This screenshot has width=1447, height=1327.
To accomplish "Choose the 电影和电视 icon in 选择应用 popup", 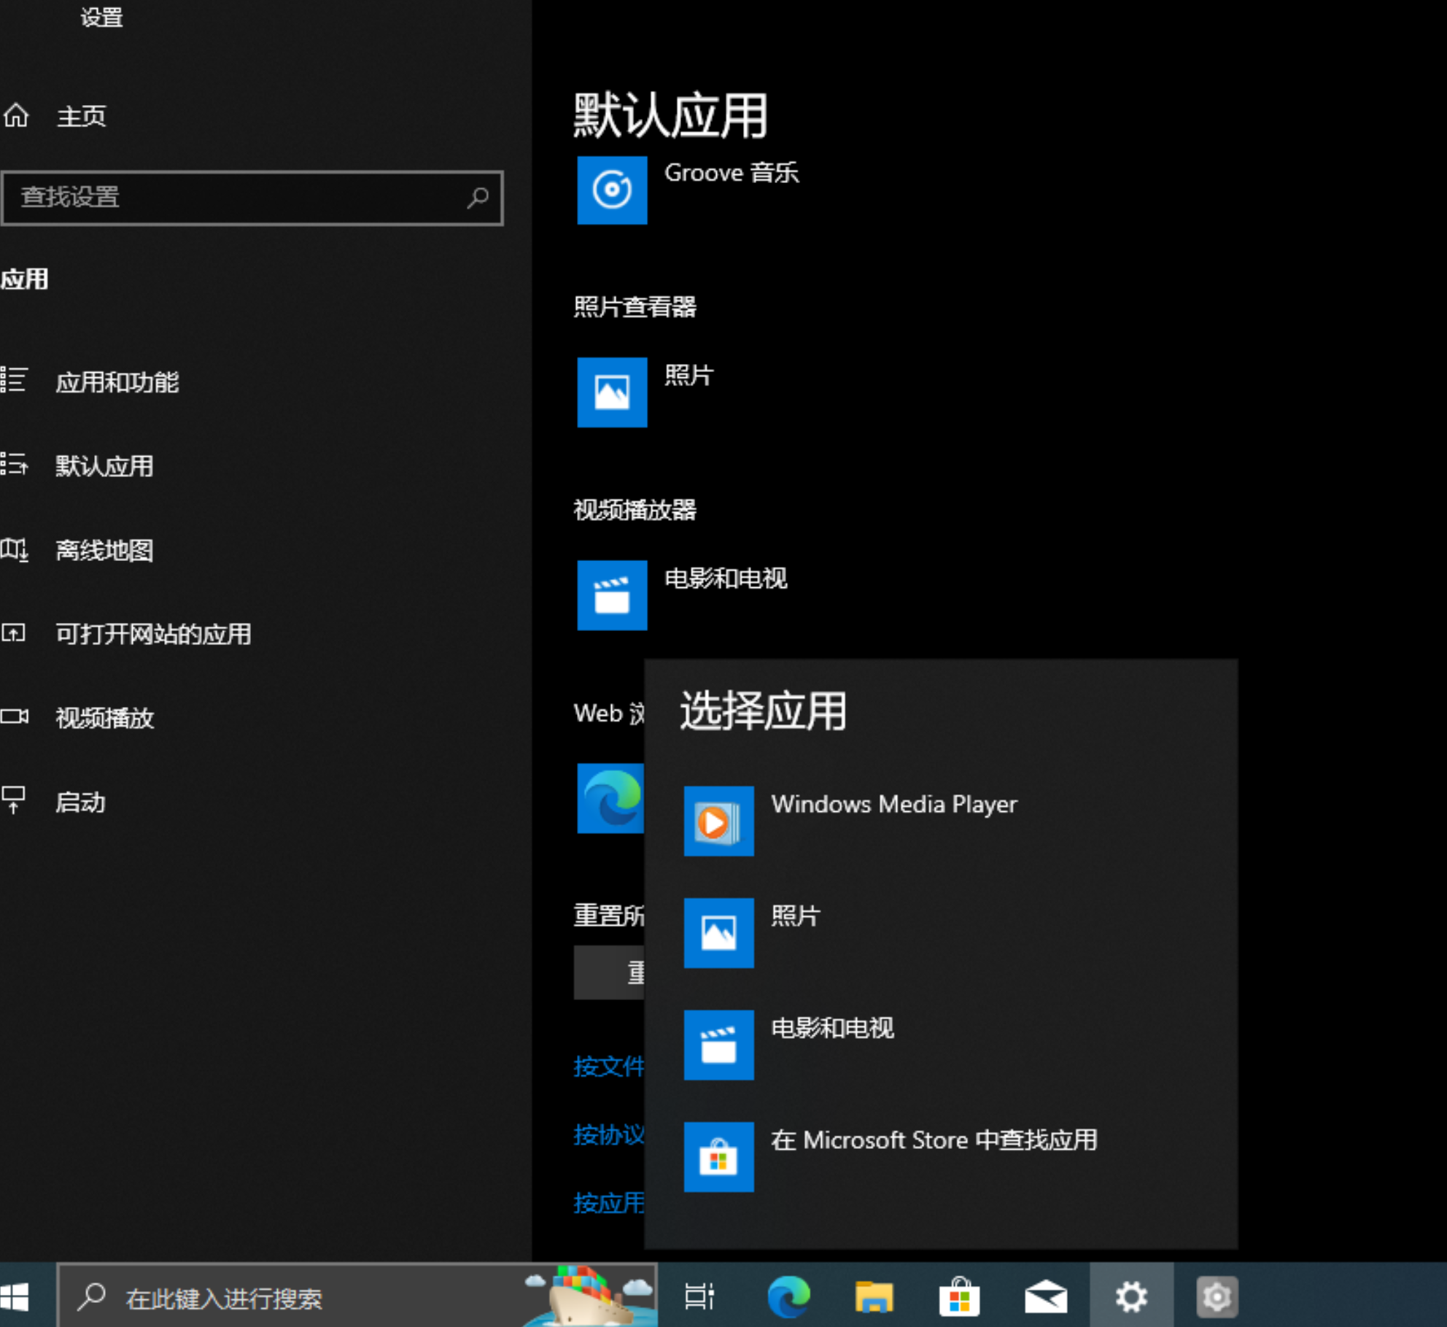I will (x=718, y=1045).
